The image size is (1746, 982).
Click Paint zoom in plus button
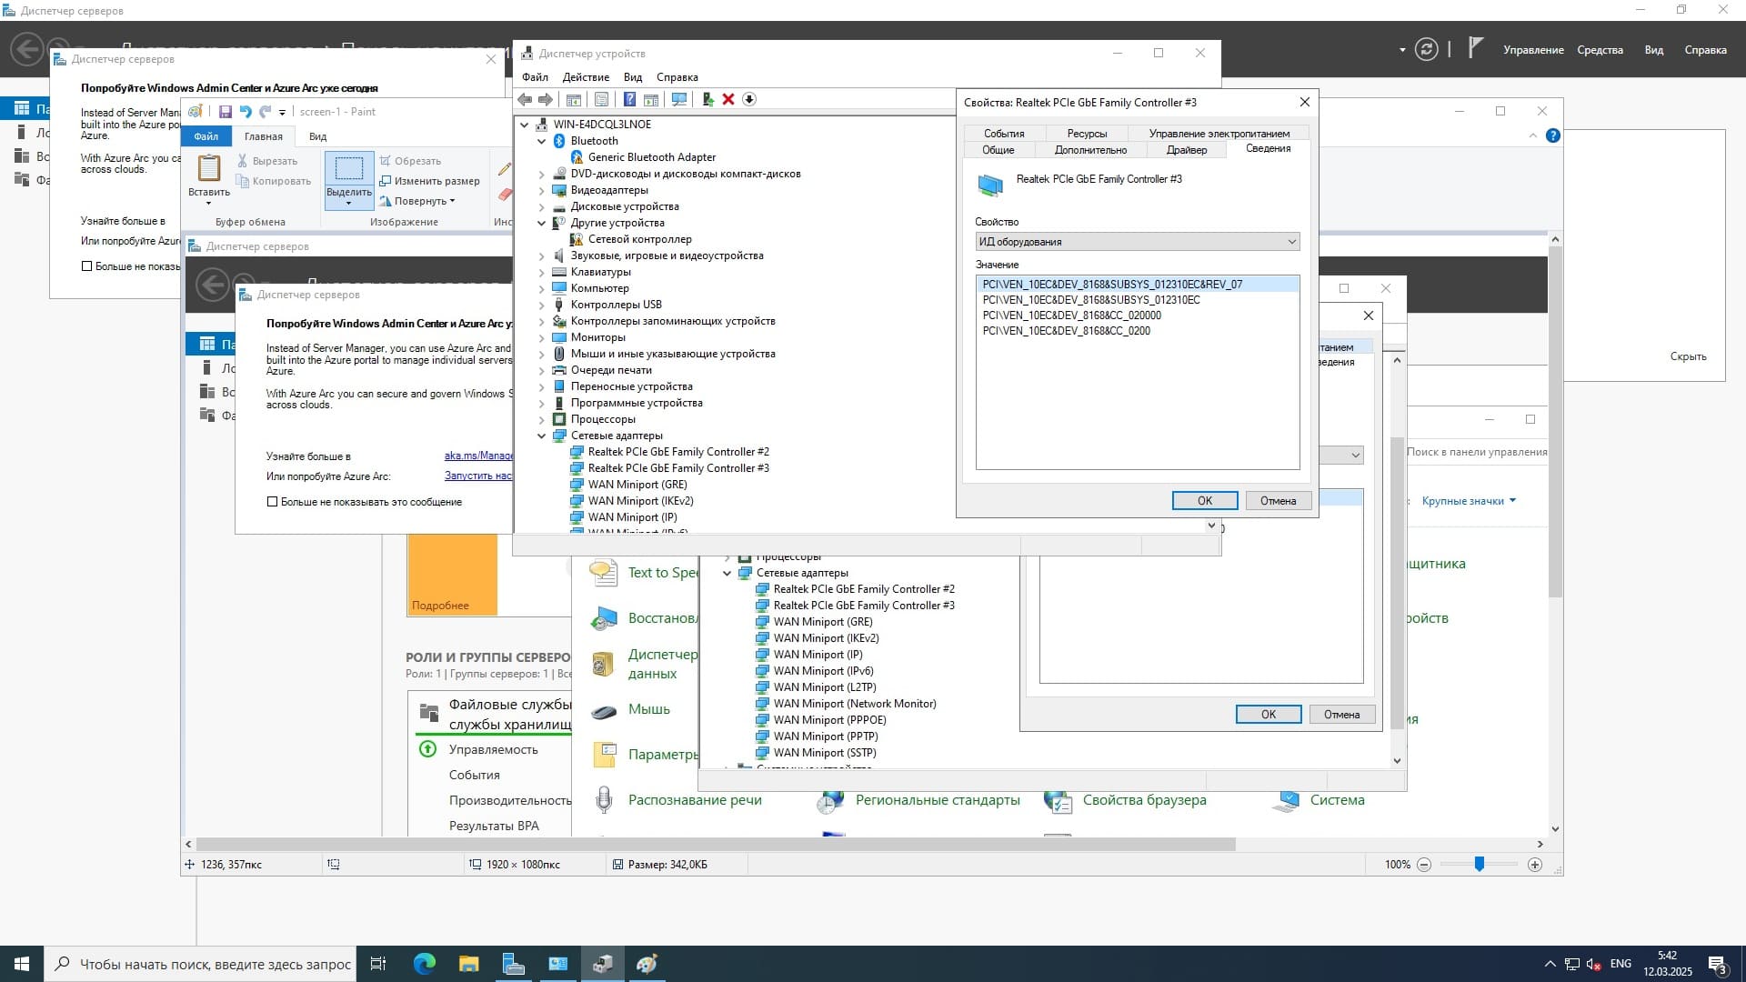coord(1535,865)
